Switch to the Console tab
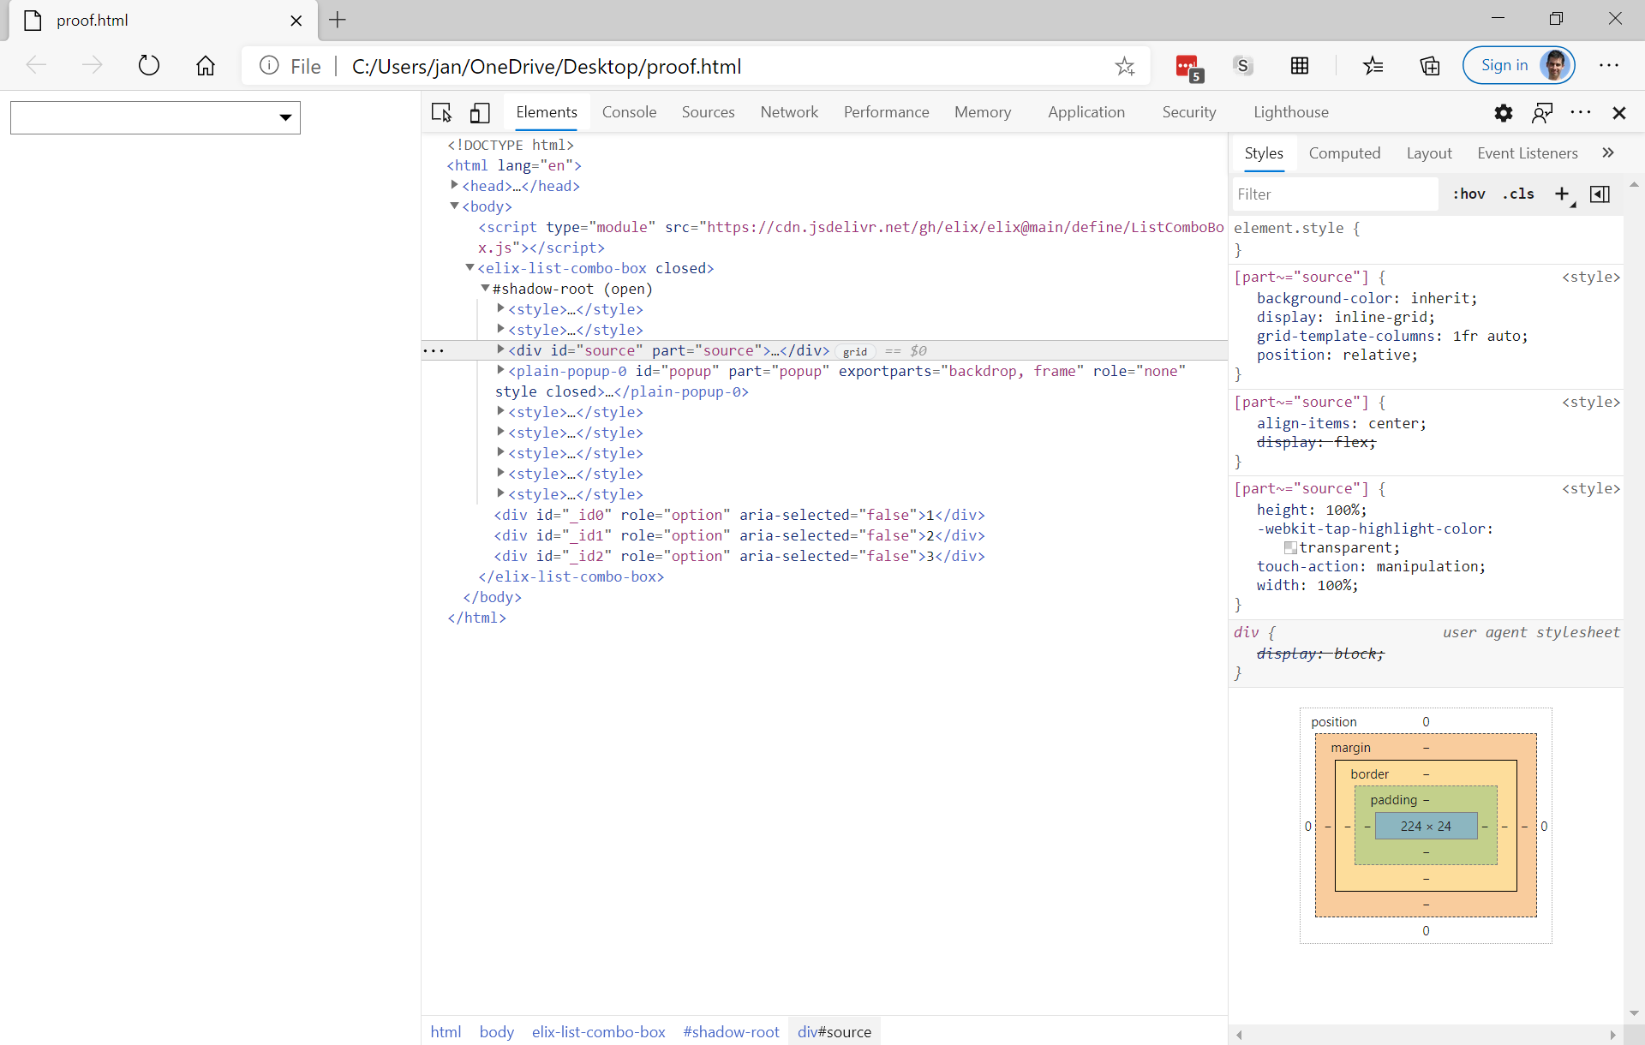Viewport: 1645px width, 1045px height. coord(629,112)
